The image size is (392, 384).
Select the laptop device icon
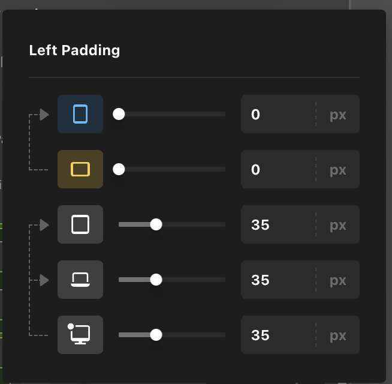[x=80, y=280]
